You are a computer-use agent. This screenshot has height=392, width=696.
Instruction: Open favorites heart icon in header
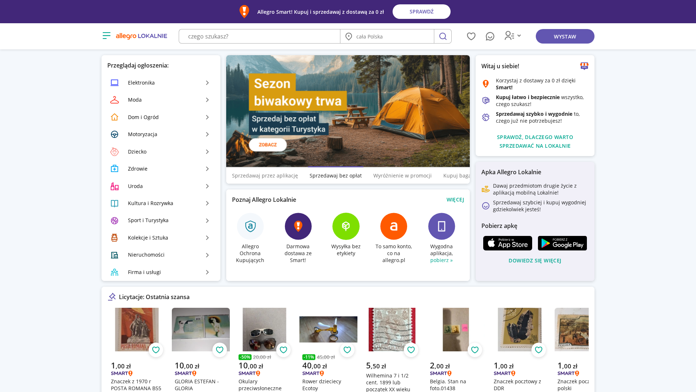[x=471, y=36]
